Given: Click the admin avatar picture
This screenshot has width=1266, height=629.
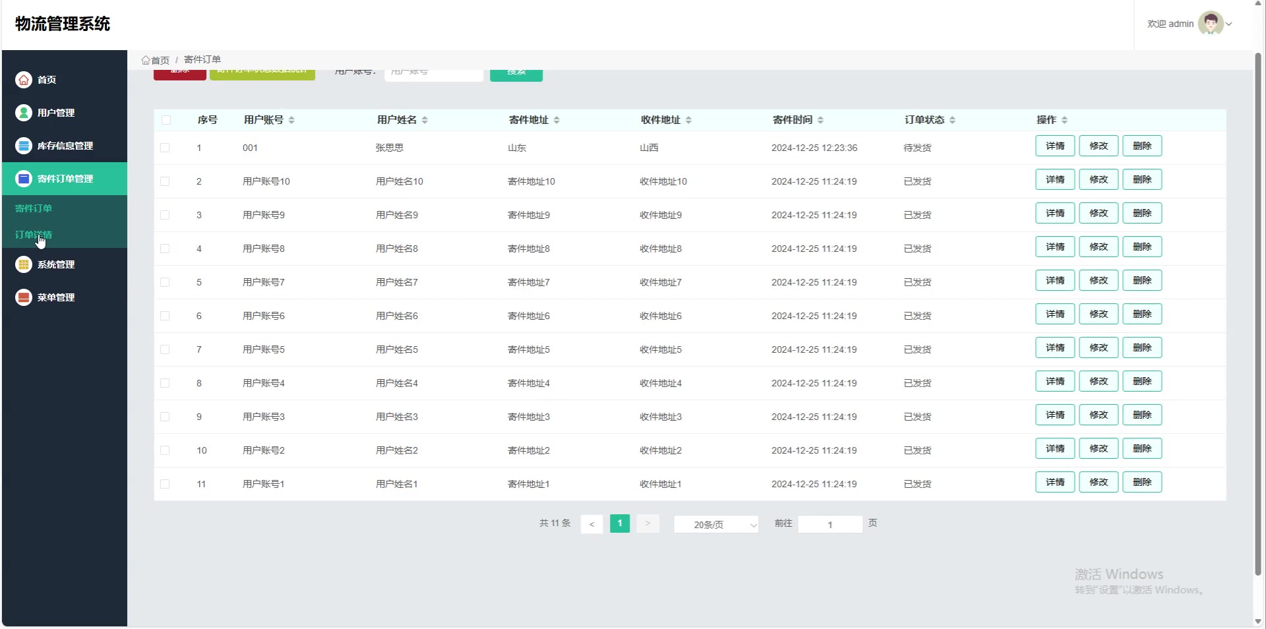Looking at the screenshot, I should (1210, 24).
